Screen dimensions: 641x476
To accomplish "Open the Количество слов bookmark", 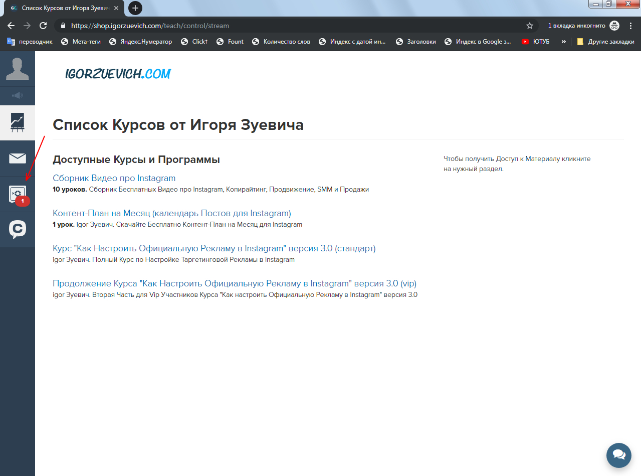I will coord(281,42).
